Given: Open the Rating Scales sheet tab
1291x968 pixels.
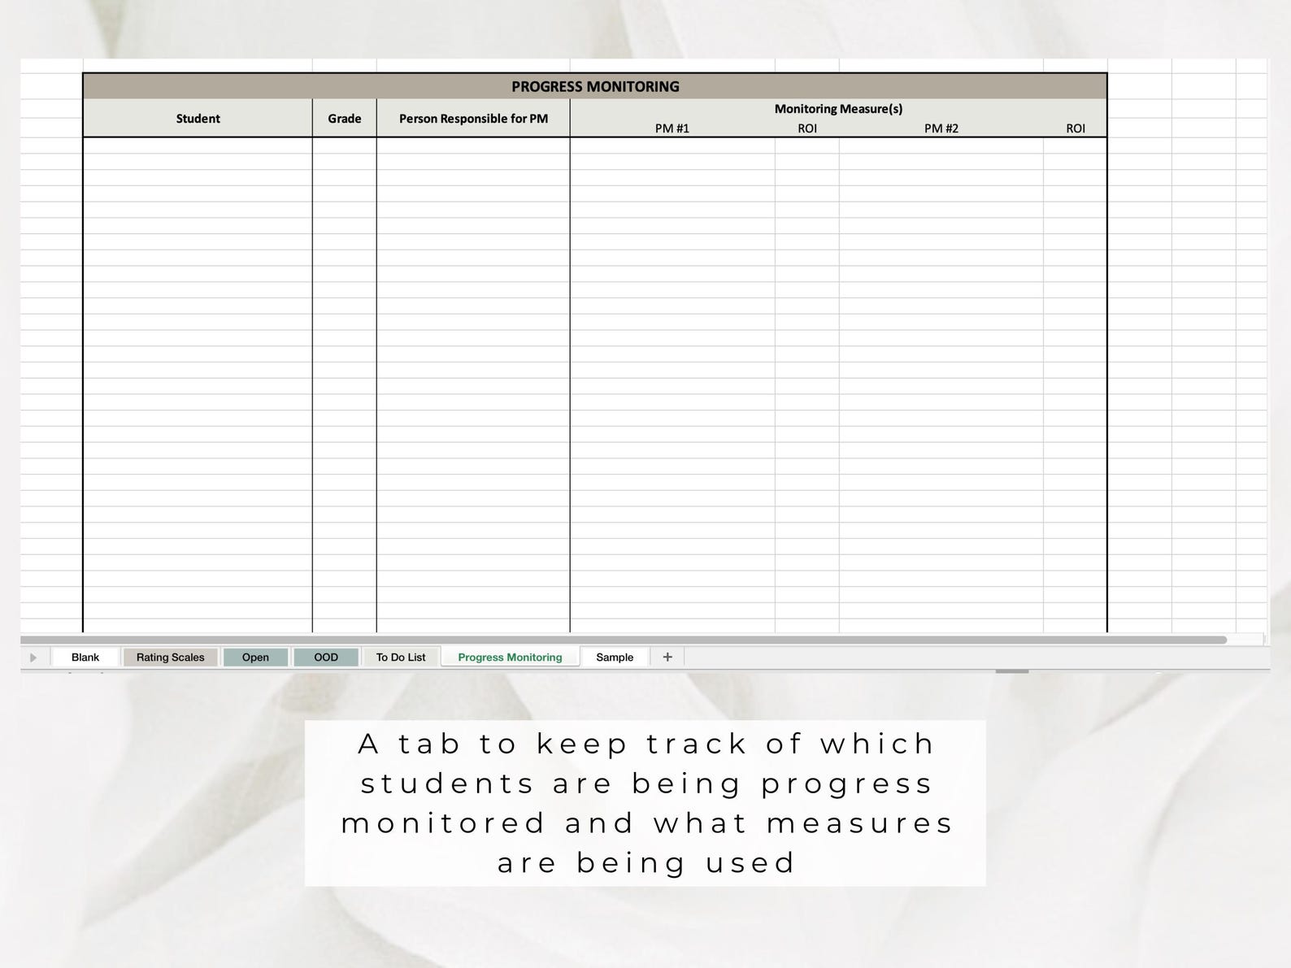Looking at the screenshot, I should click(x=170, y=657).
